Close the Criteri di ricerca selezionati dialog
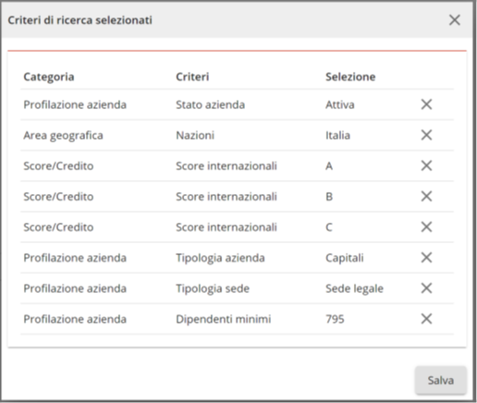This screenshot has height=403, width=477. (x=455, y=20)
